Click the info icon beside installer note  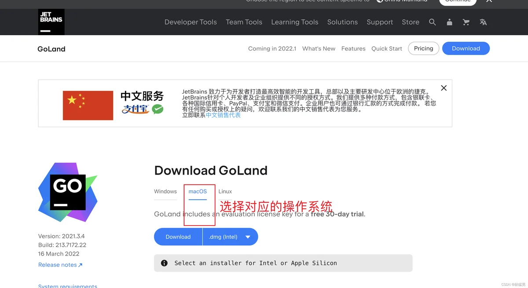coord(164,263)
